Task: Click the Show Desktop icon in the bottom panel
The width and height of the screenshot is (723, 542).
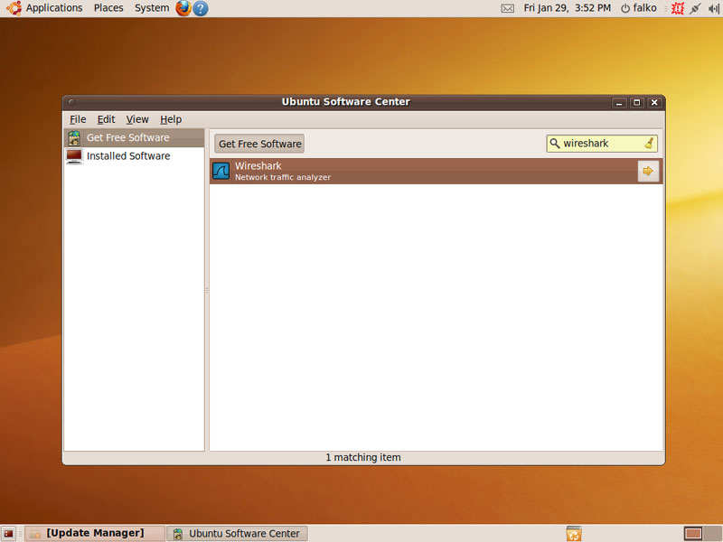Action: click(9, 534)
